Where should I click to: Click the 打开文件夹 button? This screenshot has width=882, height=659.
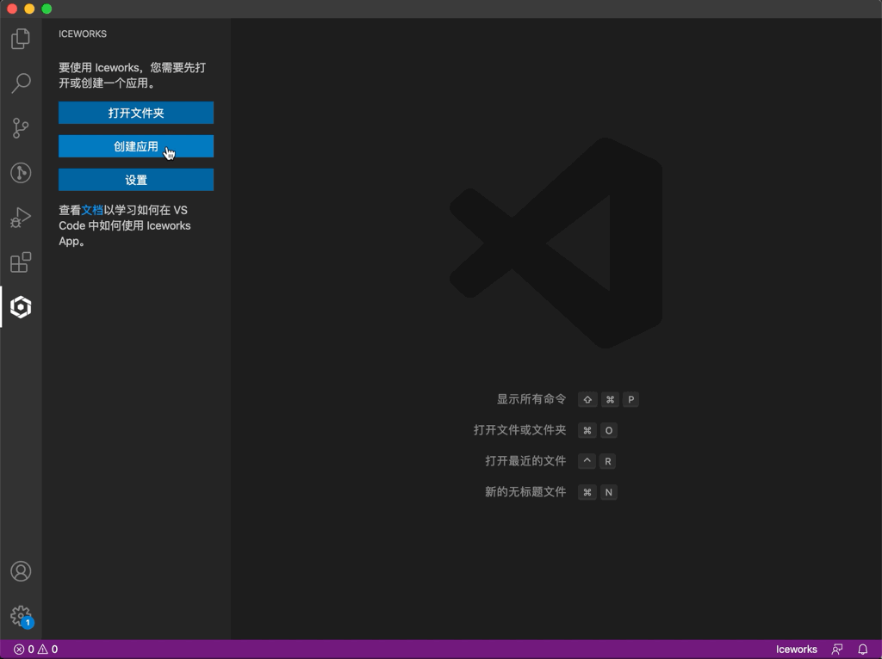pyautogui.click(x=136, y=113)
